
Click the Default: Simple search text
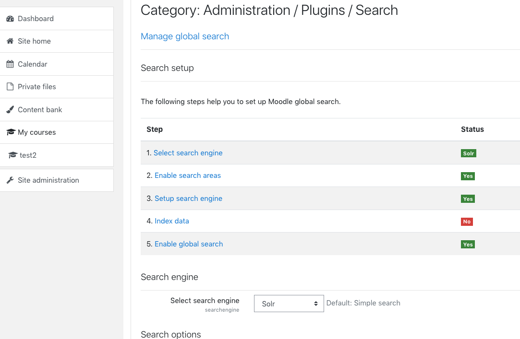(363, 303)
